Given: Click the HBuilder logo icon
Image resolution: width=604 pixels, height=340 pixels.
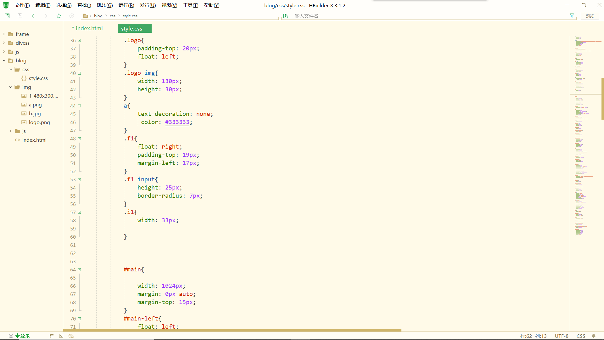Looking at the screenshot, I should pyautogui.click(x=6, y=5).
